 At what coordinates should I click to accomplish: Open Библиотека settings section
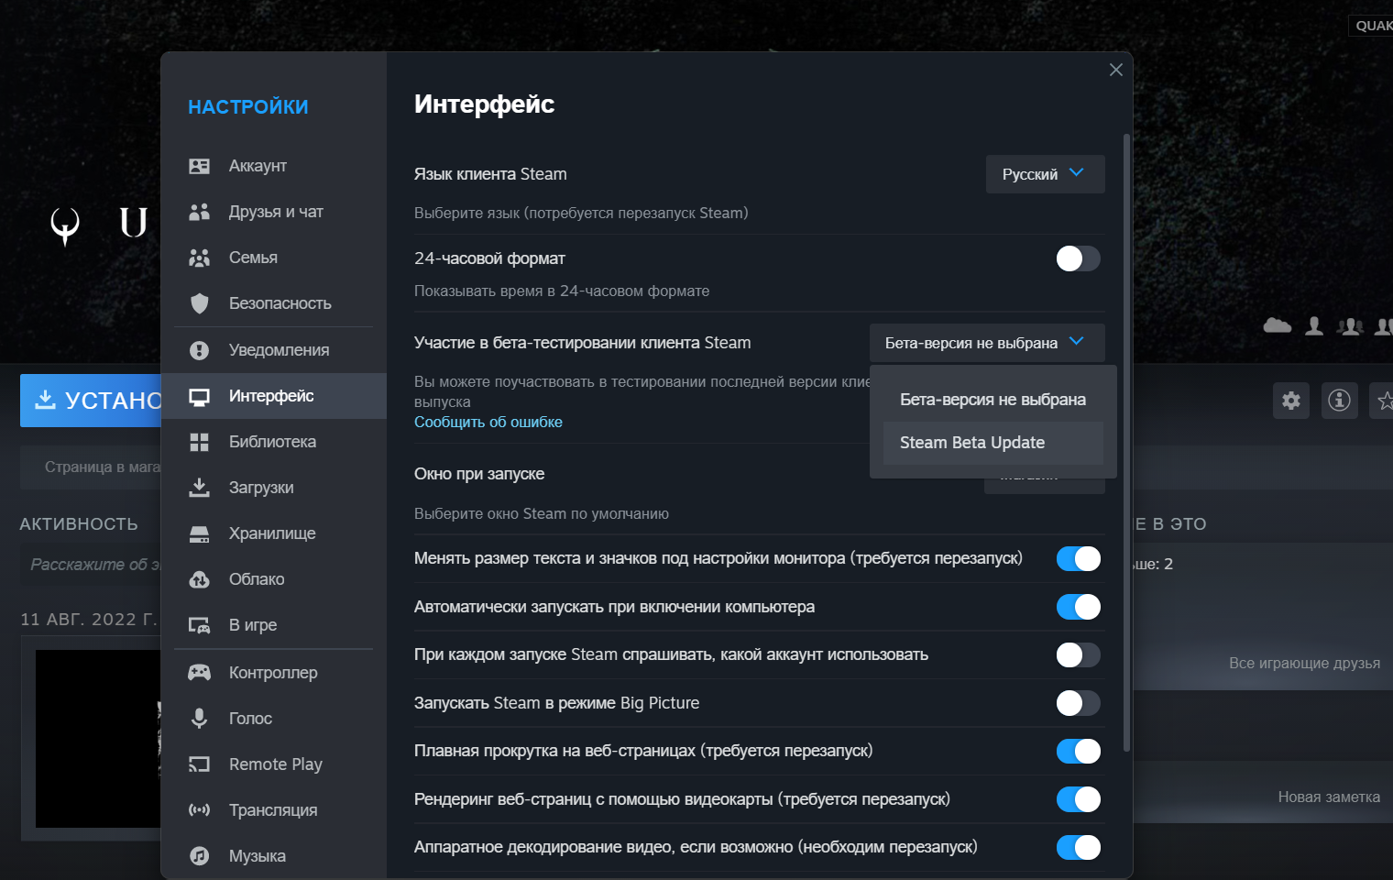[273, 442]
